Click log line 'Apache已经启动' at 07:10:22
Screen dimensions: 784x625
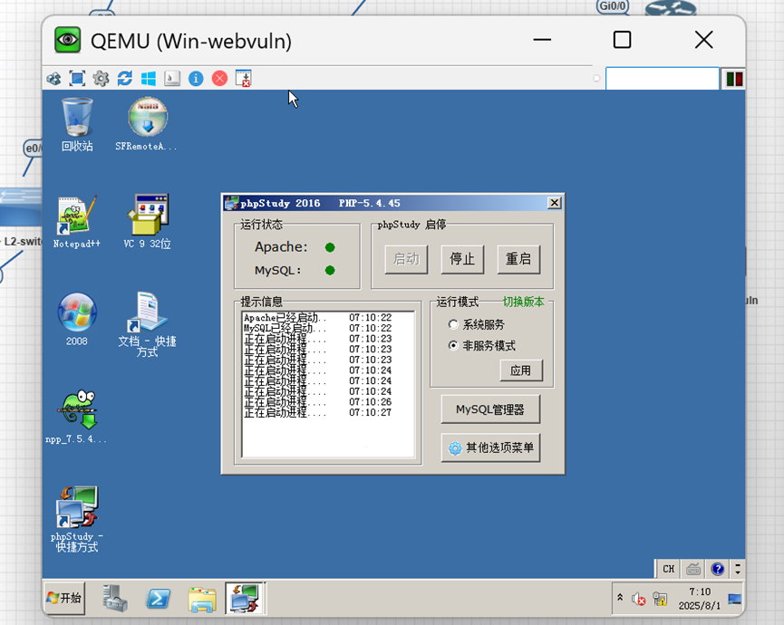point(317,318)
